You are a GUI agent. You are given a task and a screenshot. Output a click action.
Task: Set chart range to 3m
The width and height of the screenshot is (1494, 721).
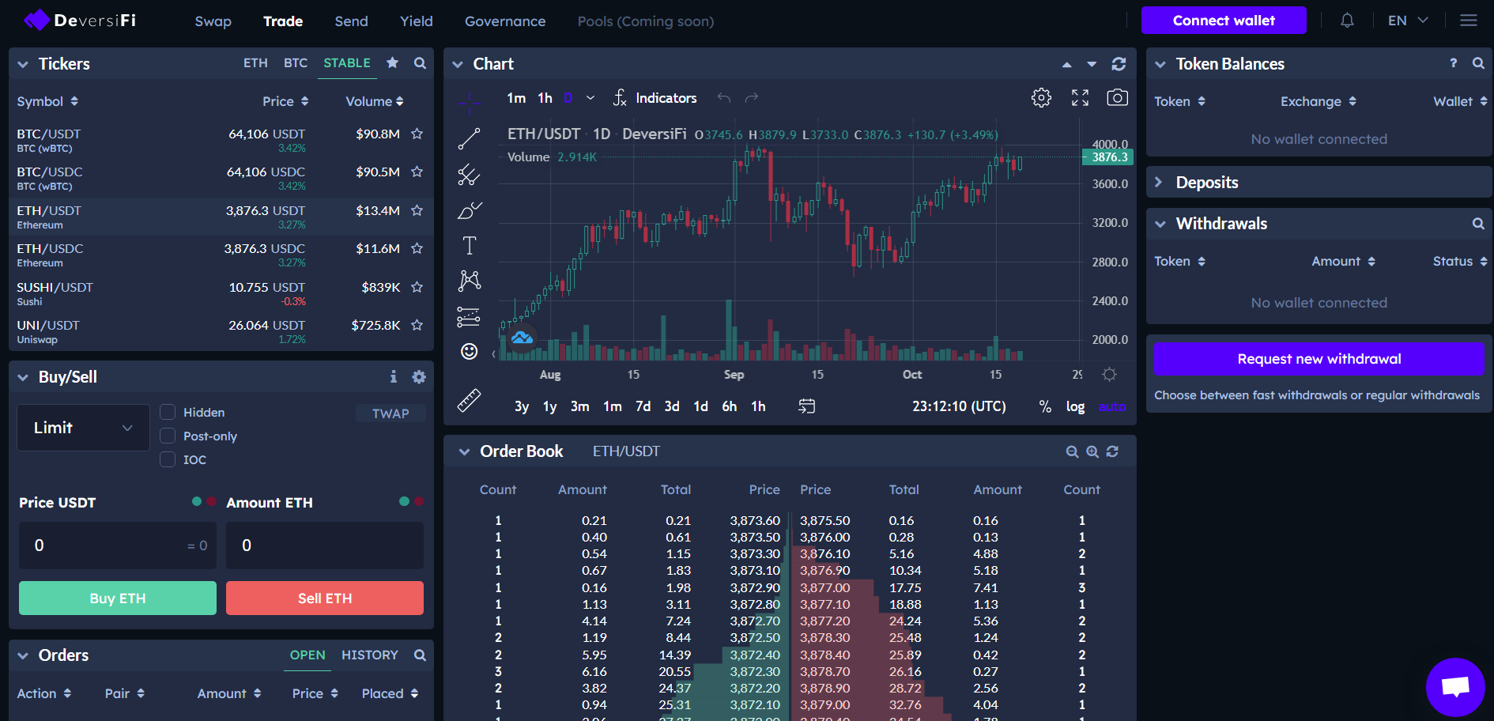580,406
